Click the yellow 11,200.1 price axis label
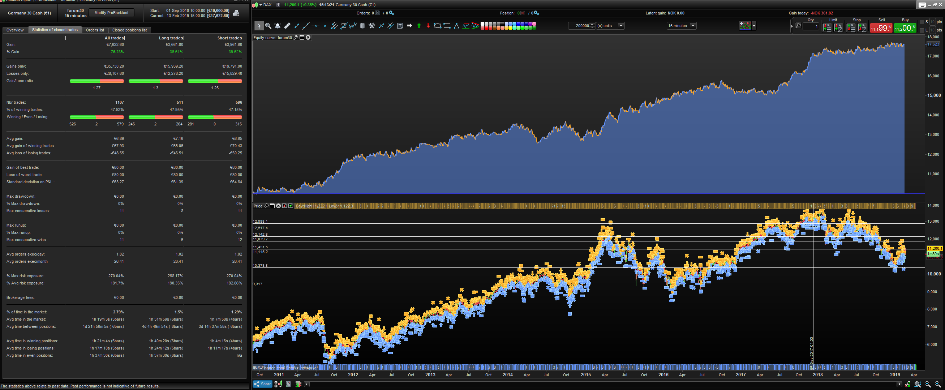This screenshot has height=390, width=945. pyautogui.click(x=935, y=248)
